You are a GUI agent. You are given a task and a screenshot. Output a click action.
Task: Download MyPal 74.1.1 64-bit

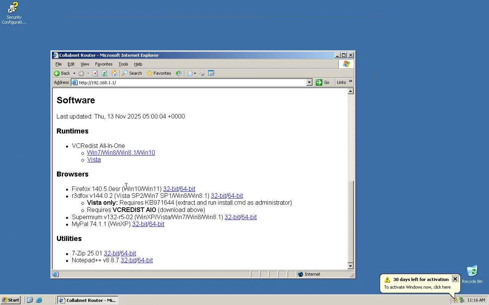(x=157, y=224)
